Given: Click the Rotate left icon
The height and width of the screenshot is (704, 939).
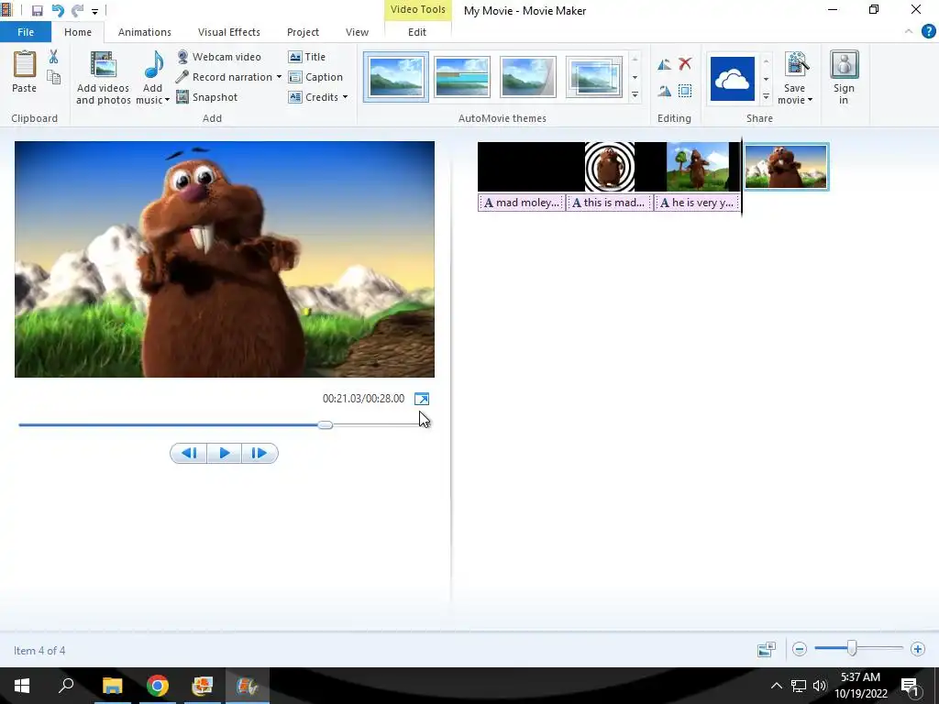Looking at the screenshot, I should click(x=664, y=64).
